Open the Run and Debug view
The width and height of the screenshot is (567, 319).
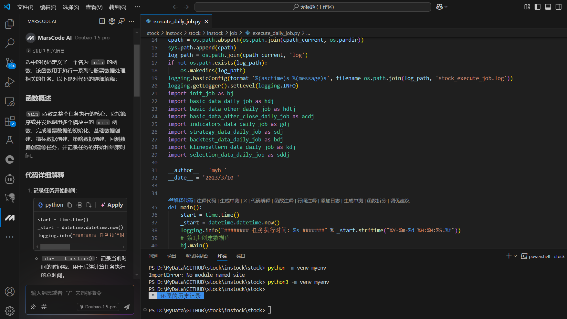tap(10, 82)
